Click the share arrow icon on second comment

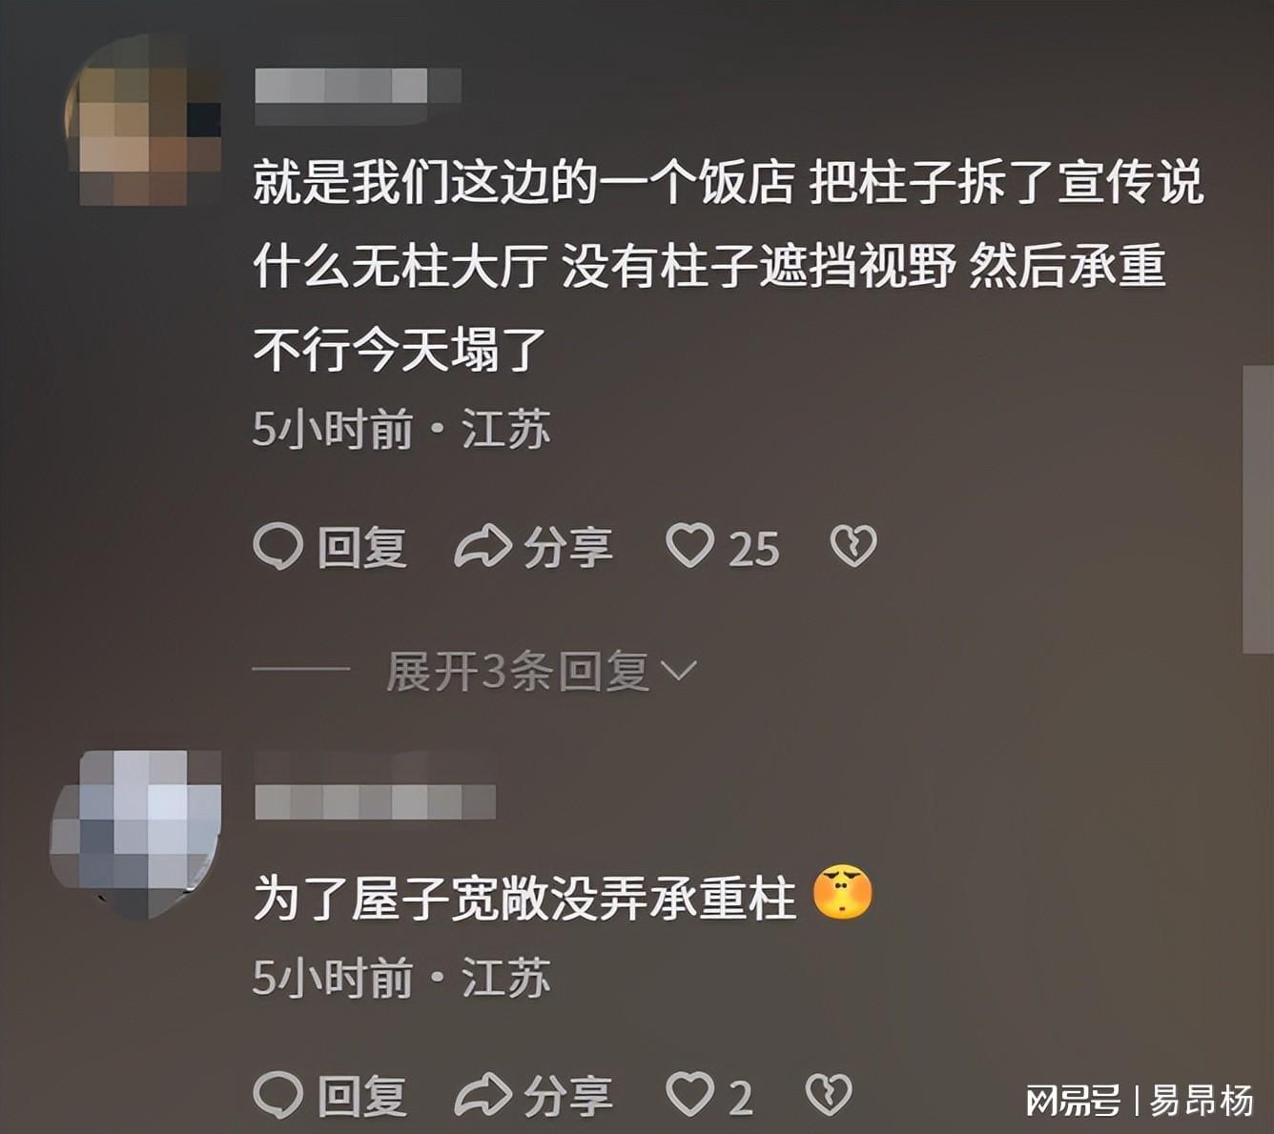(483, 1095)
